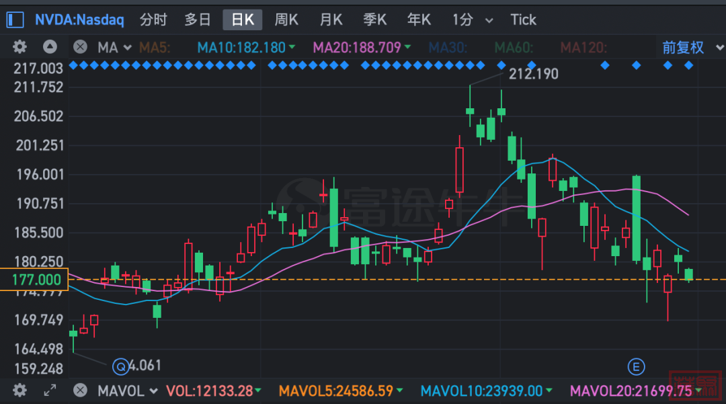Image resolution: width=726 pixels, height=404 pixels.
Task: Expand the volume panel to fullscreen
Action: pyautogui.click(x=50, y=390)
